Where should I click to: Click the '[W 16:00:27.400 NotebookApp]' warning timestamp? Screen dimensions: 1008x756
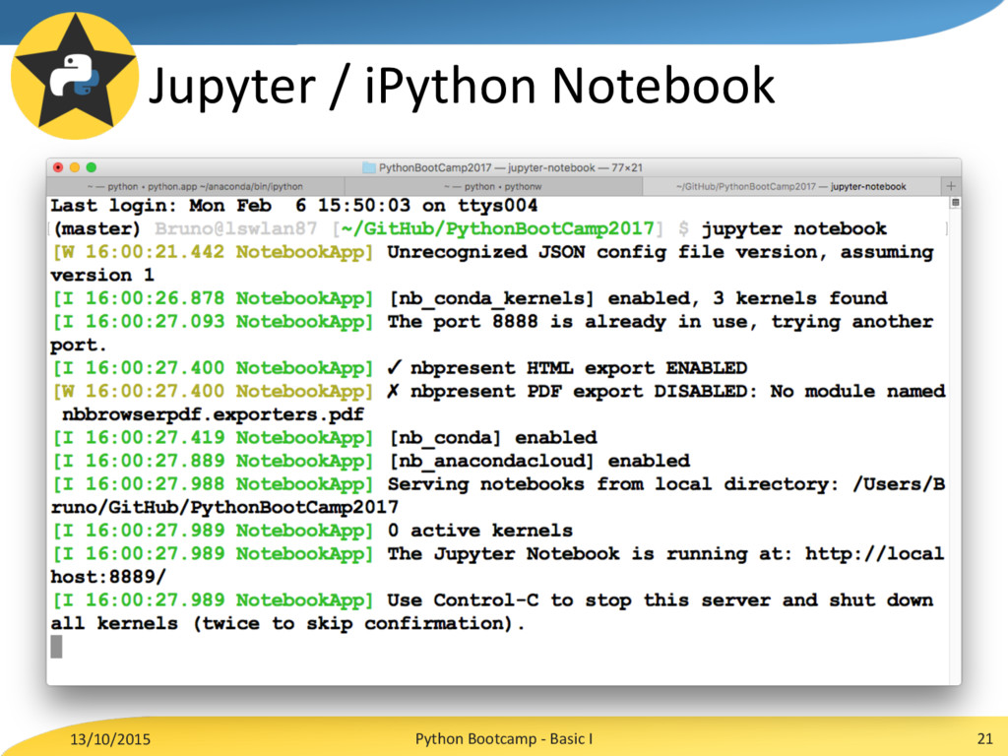pyautogui.click(x=213, y=392)
